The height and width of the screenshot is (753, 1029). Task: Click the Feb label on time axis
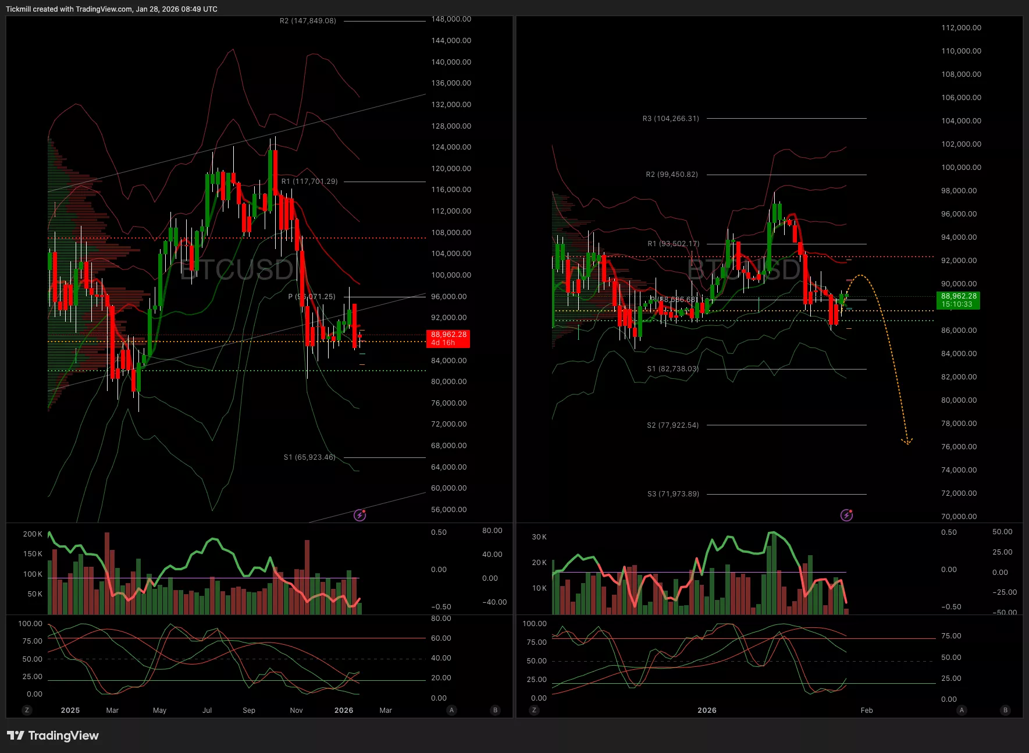[x=867, y=710]
